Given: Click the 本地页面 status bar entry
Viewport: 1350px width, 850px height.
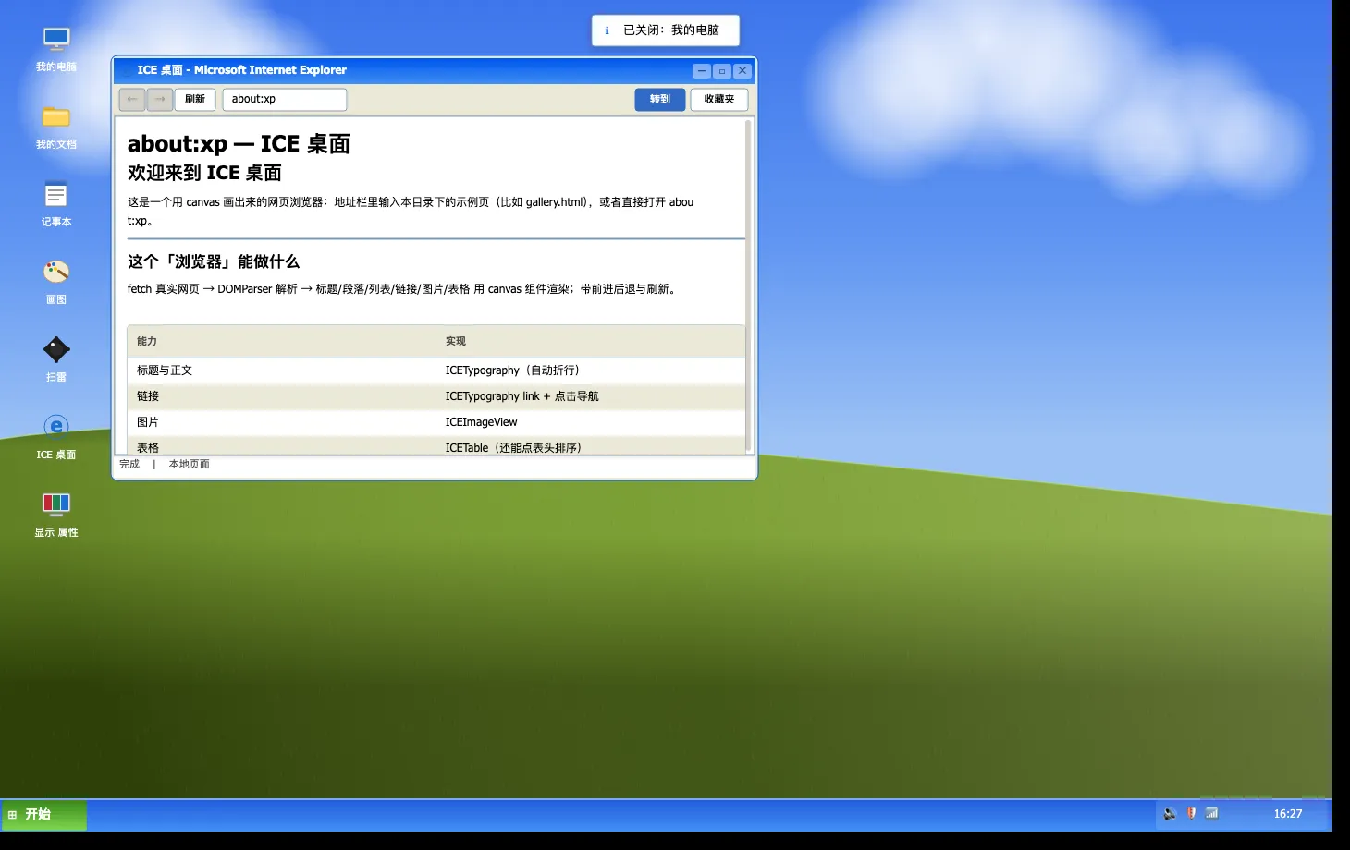Looking at the screenshot, I should pyautogui.click(x=190, y=464).
